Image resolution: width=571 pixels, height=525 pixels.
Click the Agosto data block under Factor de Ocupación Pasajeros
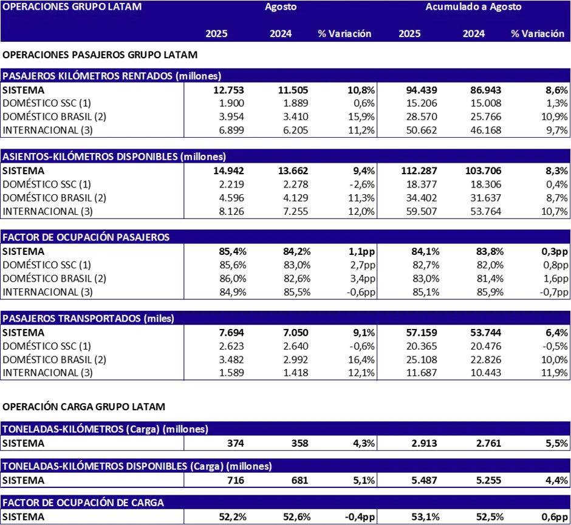[279, 272]
